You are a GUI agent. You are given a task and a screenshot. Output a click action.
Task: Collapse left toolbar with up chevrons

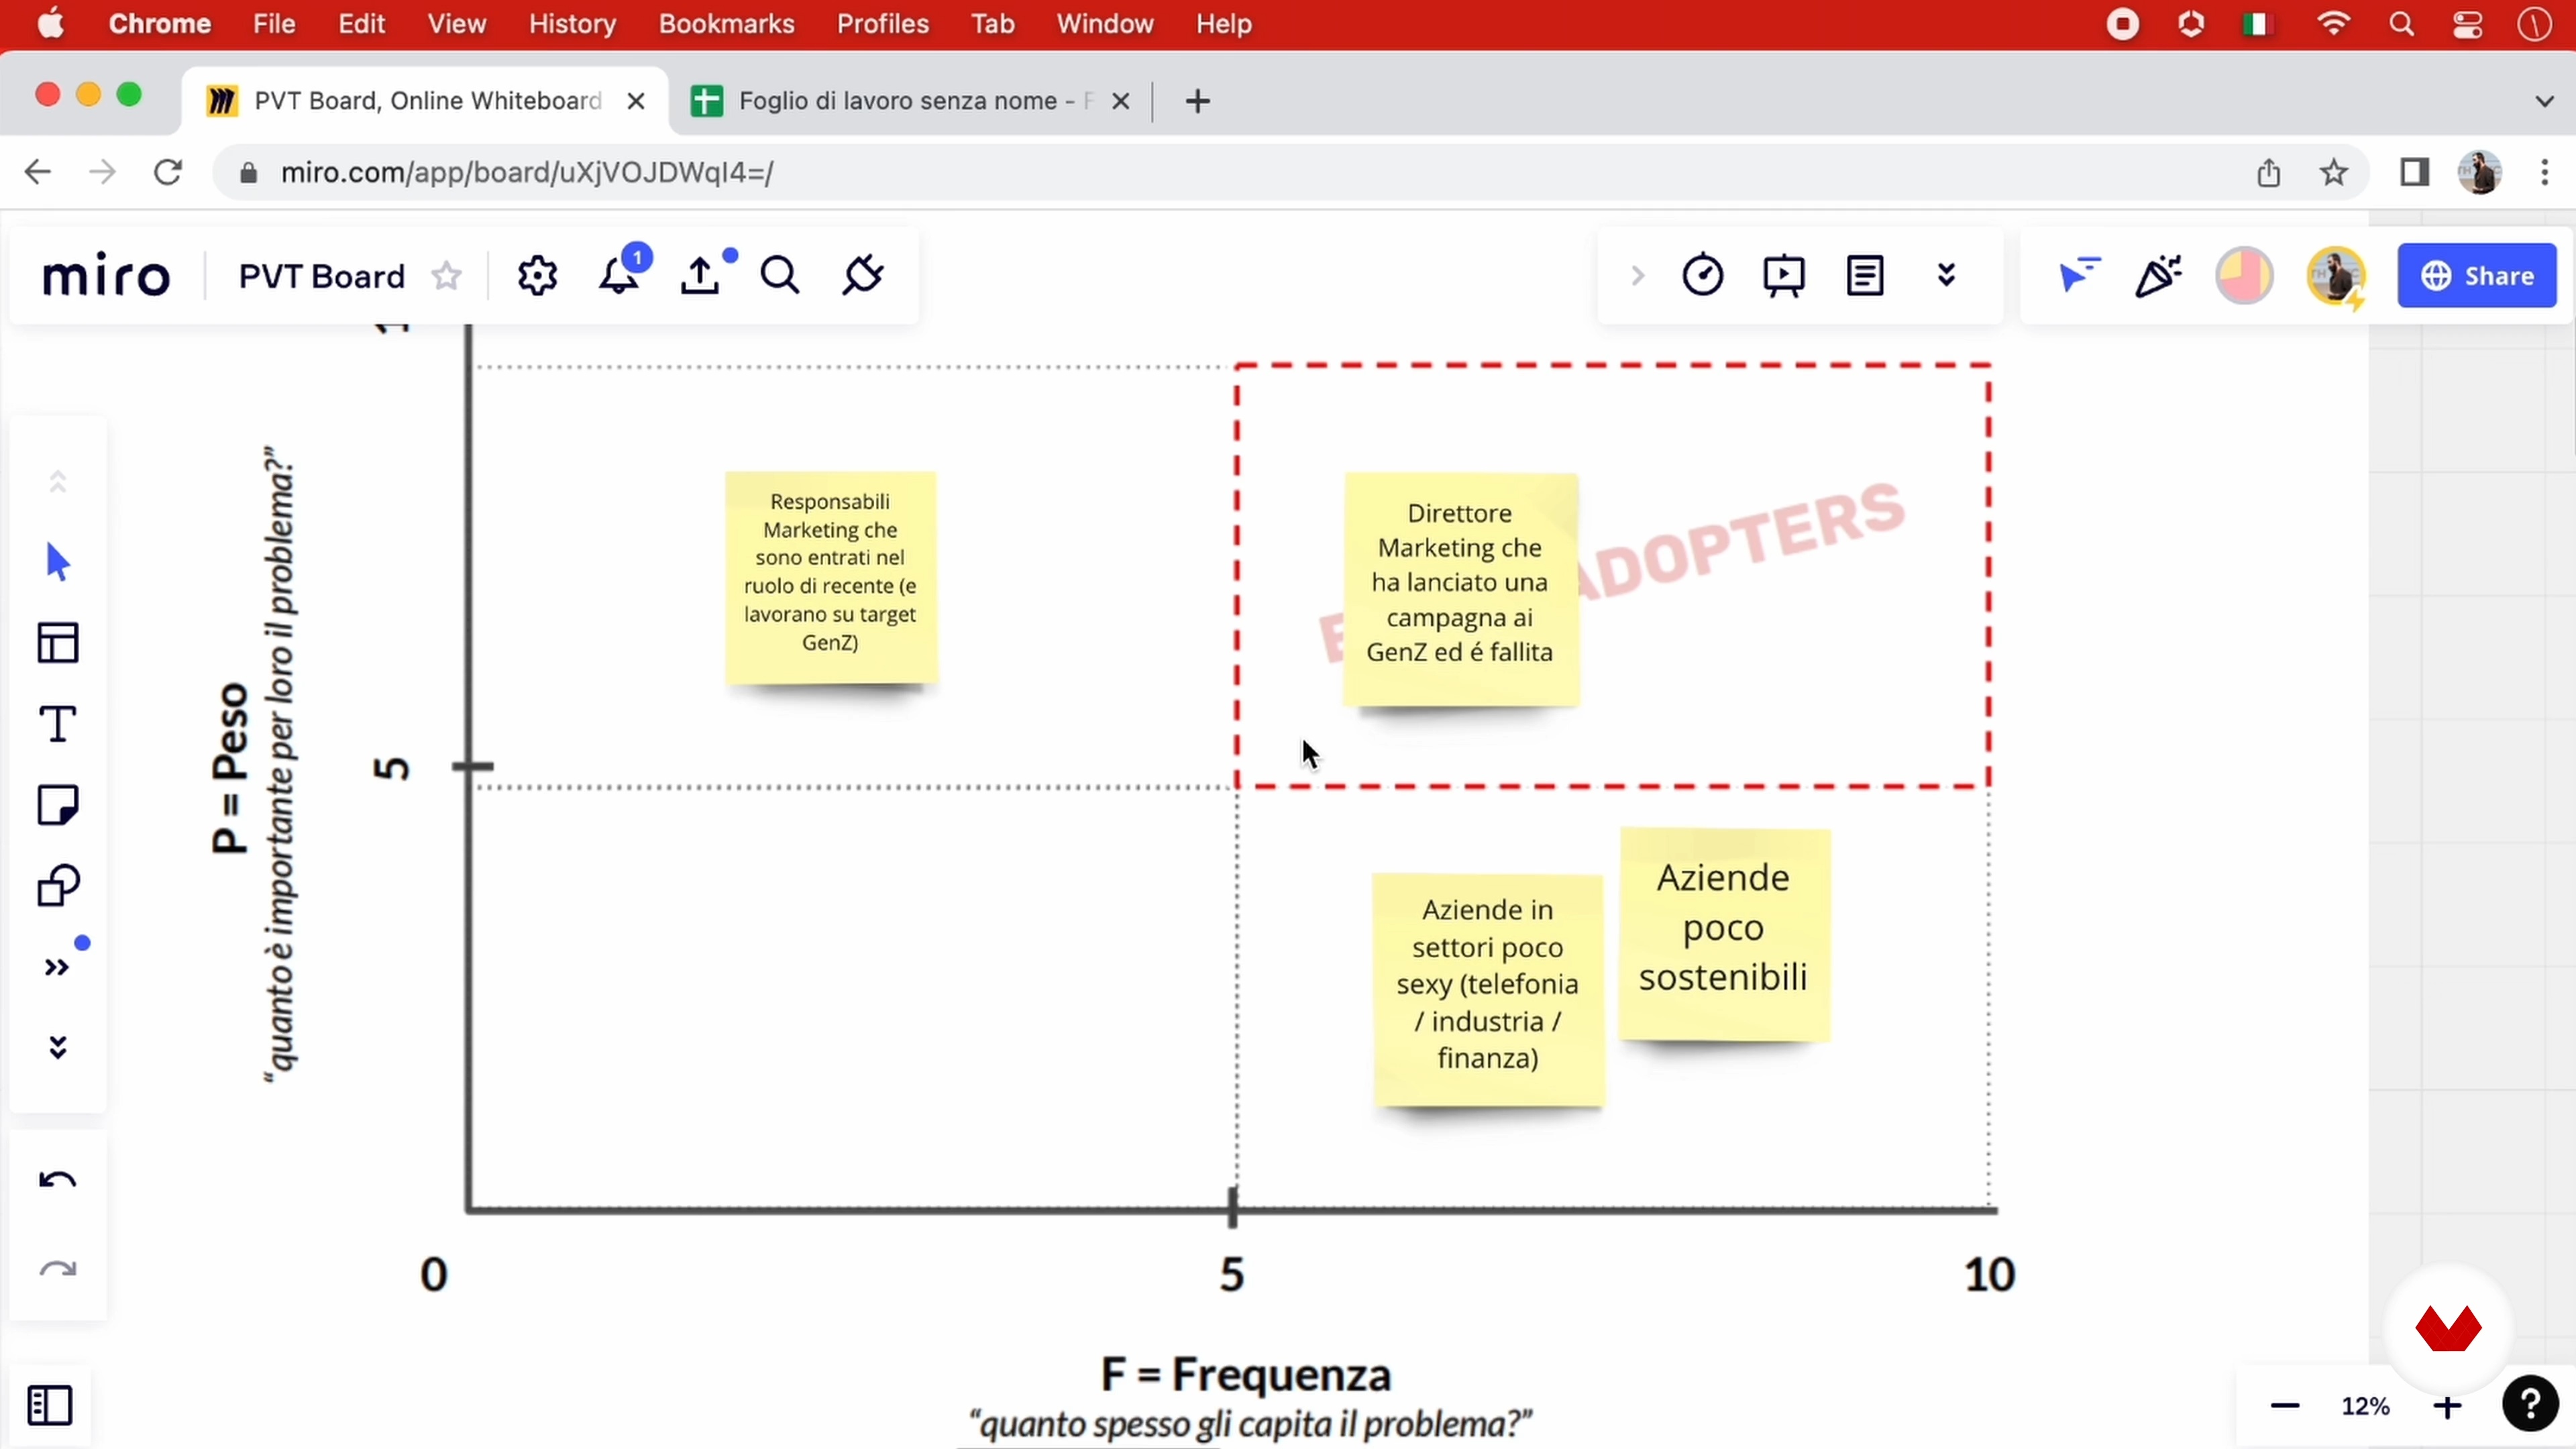click(58, 481)
